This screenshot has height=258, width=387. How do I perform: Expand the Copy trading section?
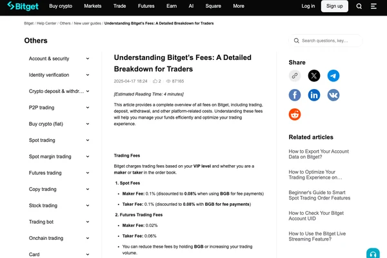pyautogui.click(x=59, y=189)
